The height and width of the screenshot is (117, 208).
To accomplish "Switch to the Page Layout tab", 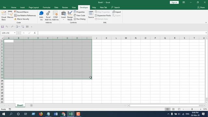I will [34, 7].
